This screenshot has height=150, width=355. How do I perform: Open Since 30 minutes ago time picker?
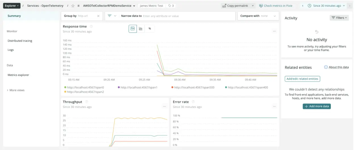[327, 6]
